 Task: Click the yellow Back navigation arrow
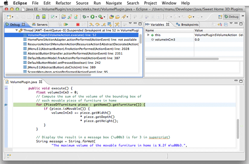click(x=190, y=16)
